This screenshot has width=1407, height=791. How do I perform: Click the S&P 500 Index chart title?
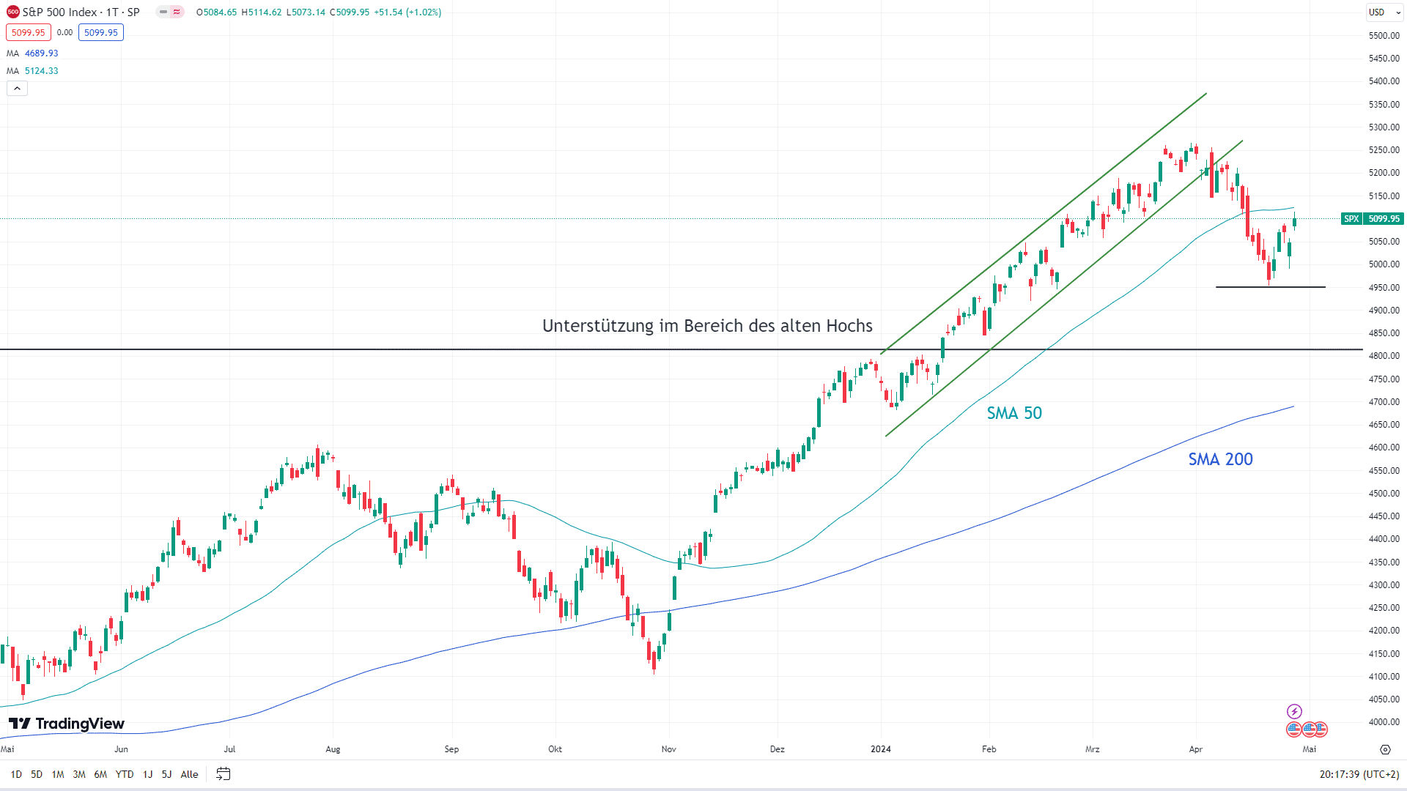[81, 12]
